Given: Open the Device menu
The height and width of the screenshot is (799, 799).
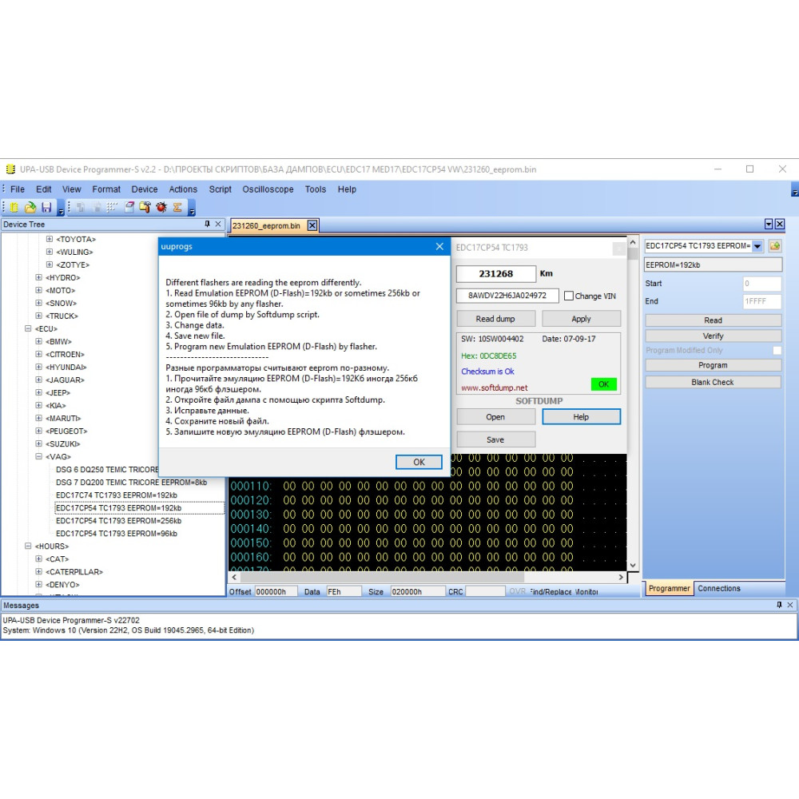Looking at the screenshot, I should coord(144,189).
